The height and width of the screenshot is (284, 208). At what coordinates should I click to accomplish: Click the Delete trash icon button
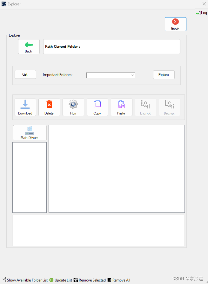pos(49,107)
